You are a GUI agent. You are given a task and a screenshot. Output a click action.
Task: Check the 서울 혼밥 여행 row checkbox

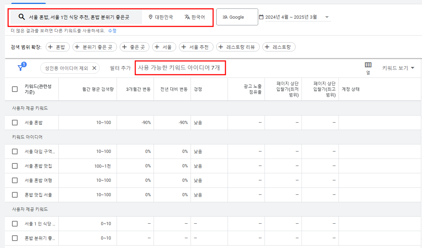tap(15, 180)
